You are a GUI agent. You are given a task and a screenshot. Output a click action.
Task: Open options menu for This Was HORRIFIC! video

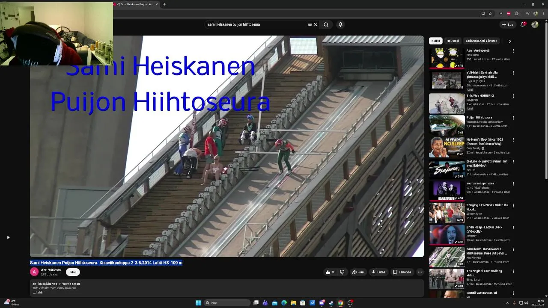coord(513,96)
